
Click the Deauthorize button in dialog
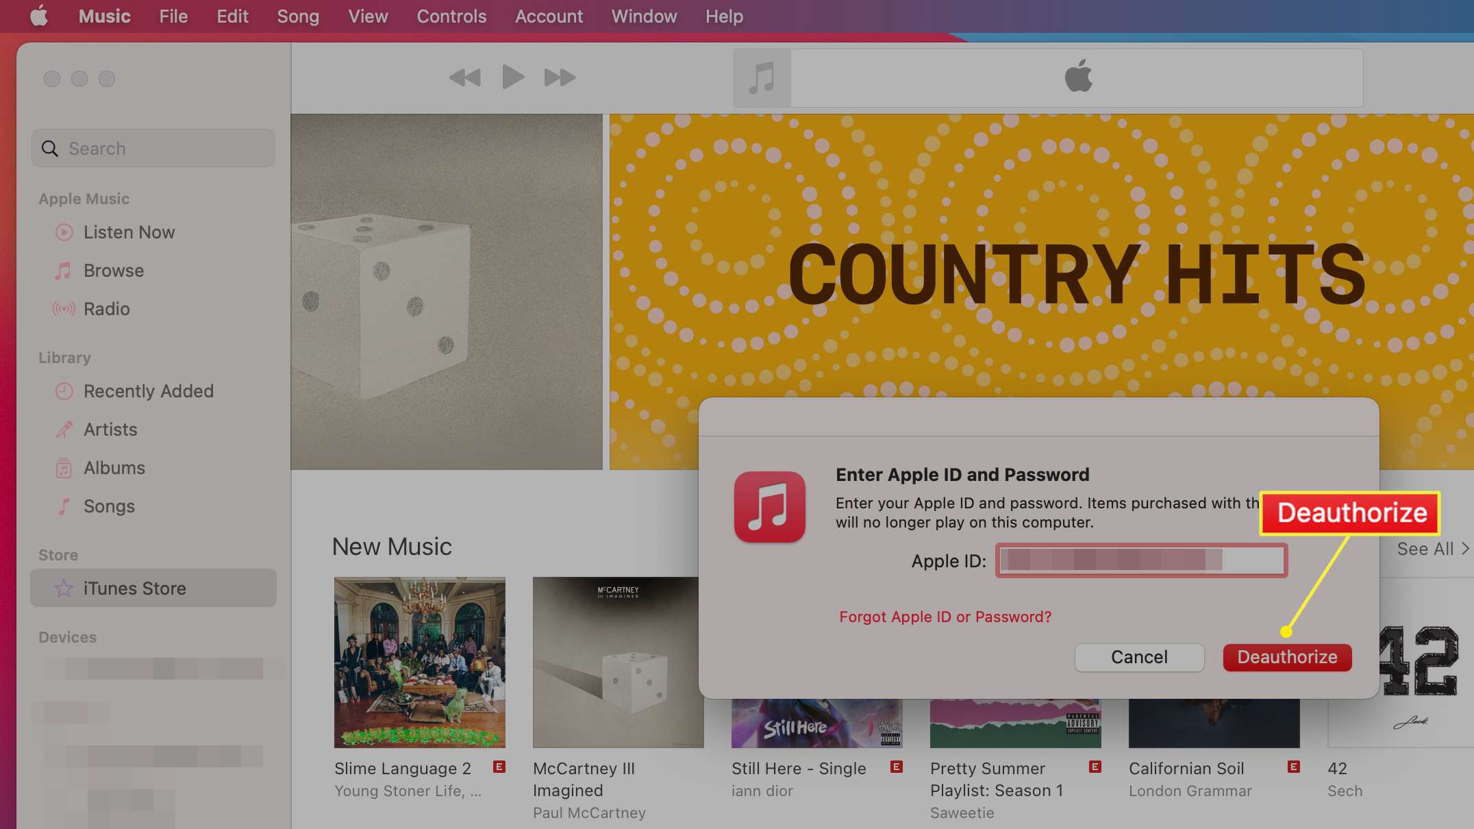click(x=1287, y=657)
